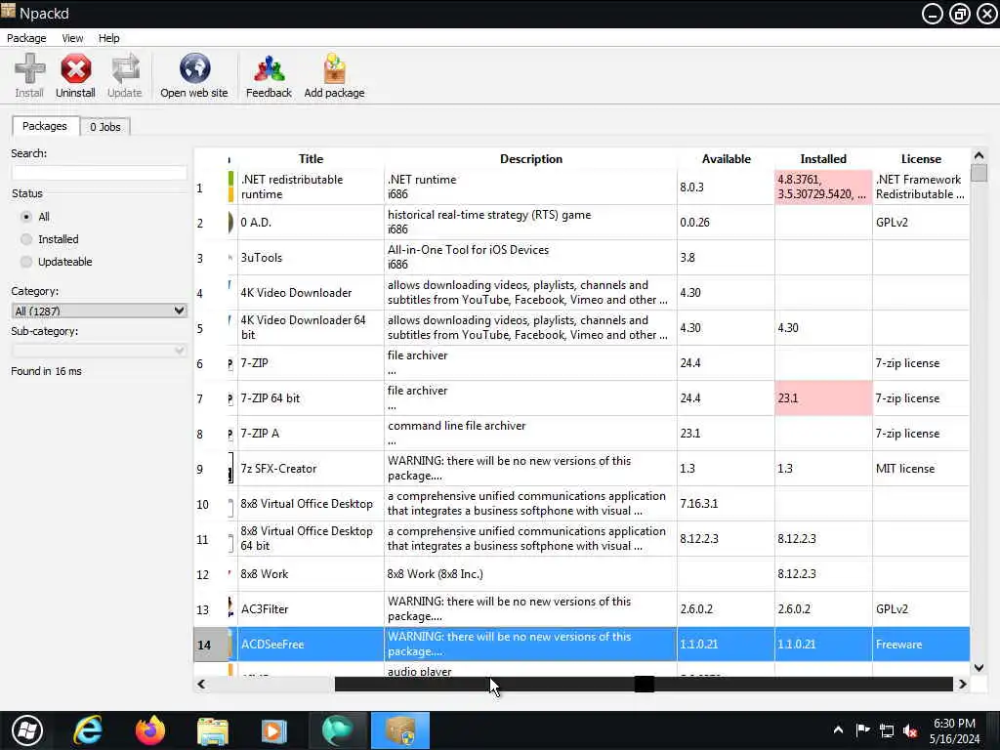The image size is (1000, 750).
Task: Open the Package menu
Action: tap(26, 38)
